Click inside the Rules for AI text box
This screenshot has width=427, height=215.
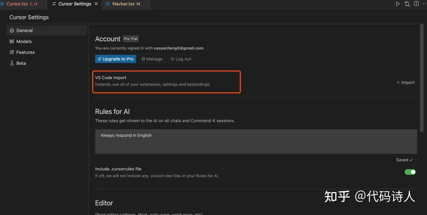[x=256, y=141]
